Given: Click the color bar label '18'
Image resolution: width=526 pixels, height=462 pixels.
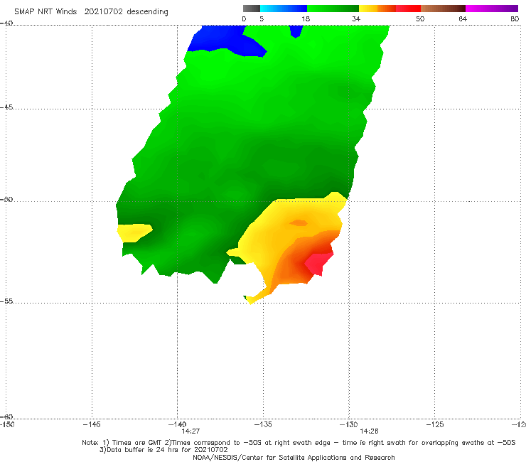Looking at the screenshot, I should (306, 18).
